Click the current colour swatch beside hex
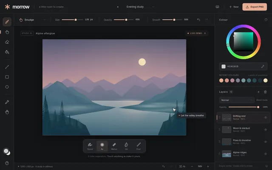The image size is (272, 170). pos(224,66)
